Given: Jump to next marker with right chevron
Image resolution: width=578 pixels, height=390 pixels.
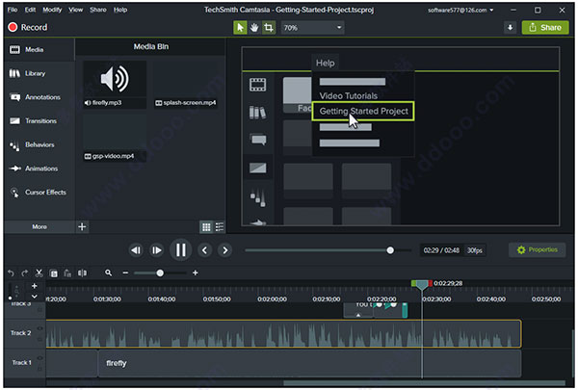Looking at the screenshot, I should [224, 250].
